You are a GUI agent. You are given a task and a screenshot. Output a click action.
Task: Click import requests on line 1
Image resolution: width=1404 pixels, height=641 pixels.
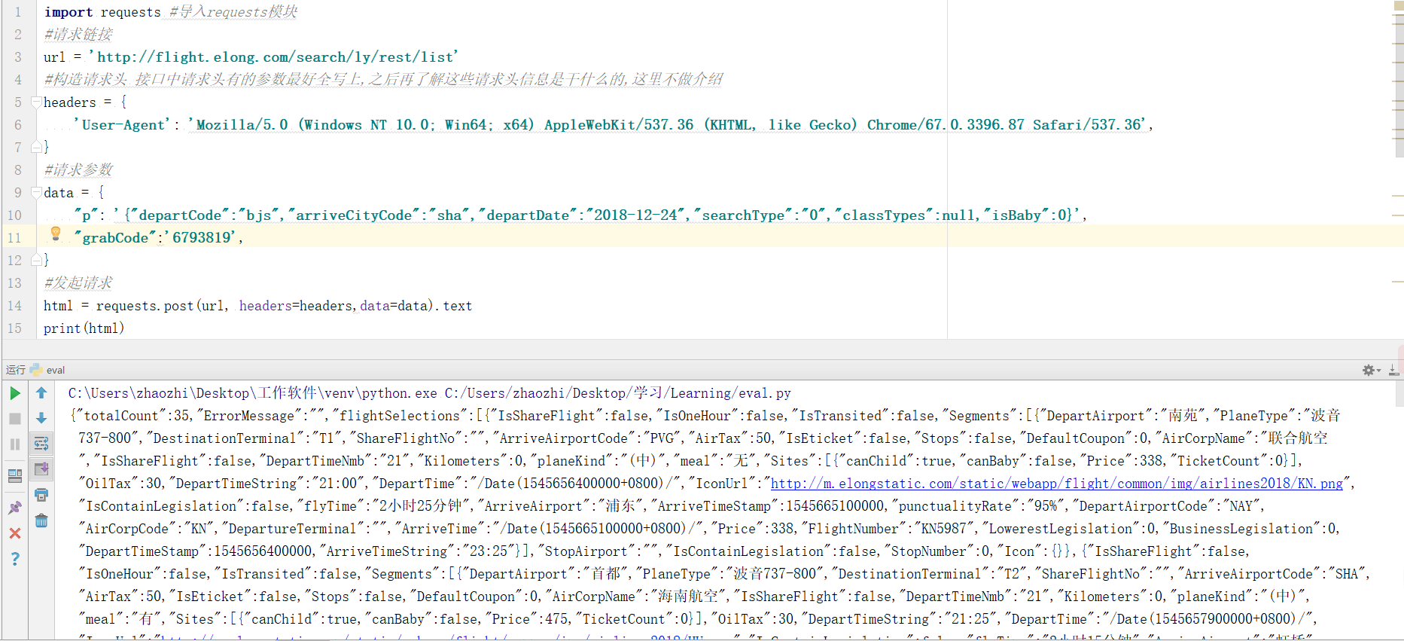[102, 12]
